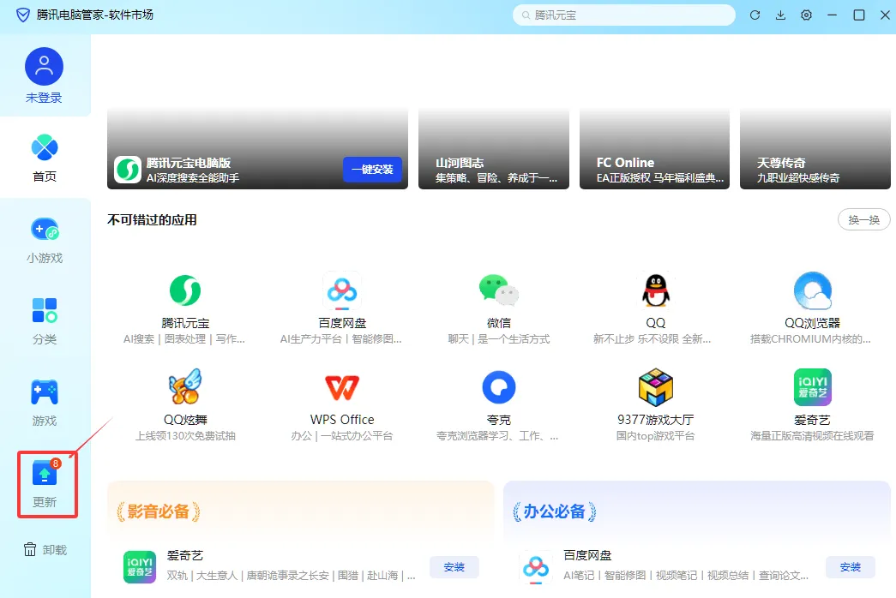Open the 夸克 Quark app icon
The width and height of the screenshot is (896, 598).
click(499, 387)
